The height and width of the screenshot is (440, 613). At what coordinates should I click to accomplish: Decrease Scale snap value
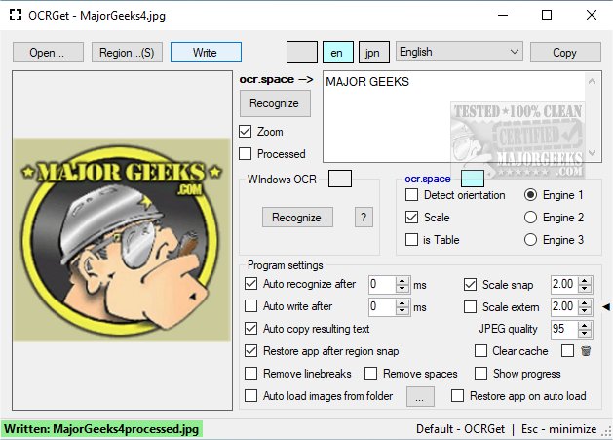coord(585,289)
